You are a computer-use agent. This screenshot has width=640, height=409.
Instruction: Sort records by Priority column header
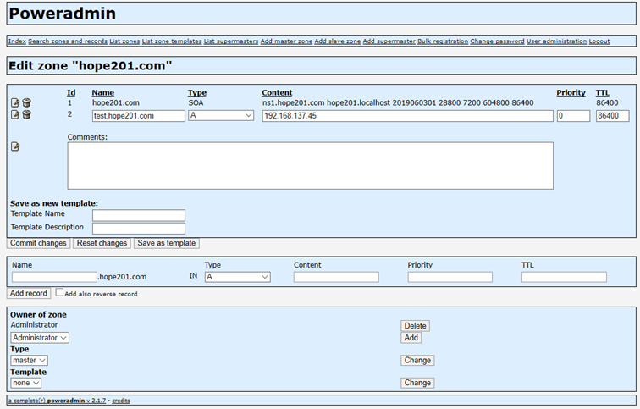(571, 92)
